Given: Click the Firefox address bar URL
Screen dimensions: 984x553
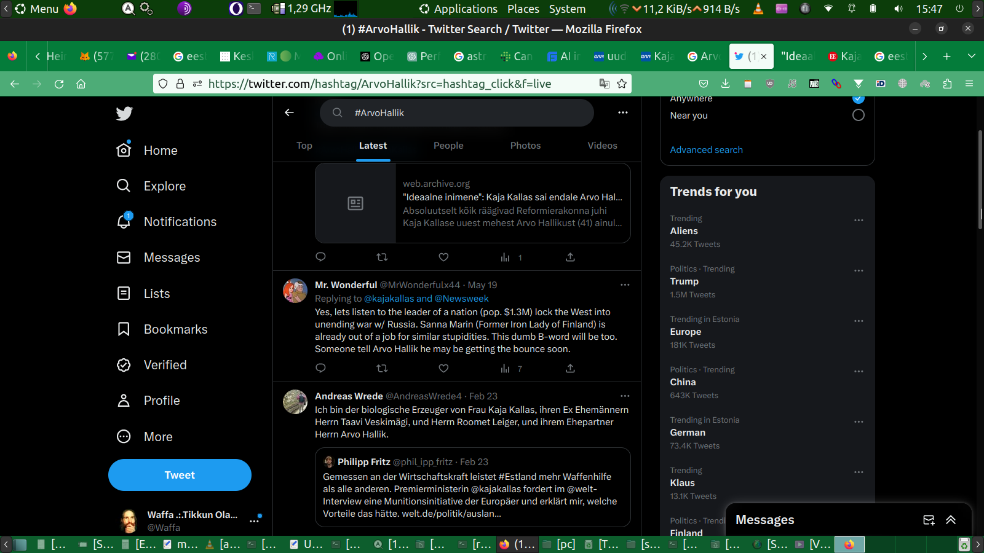Looking at the screenshot, I should [379, 84].
